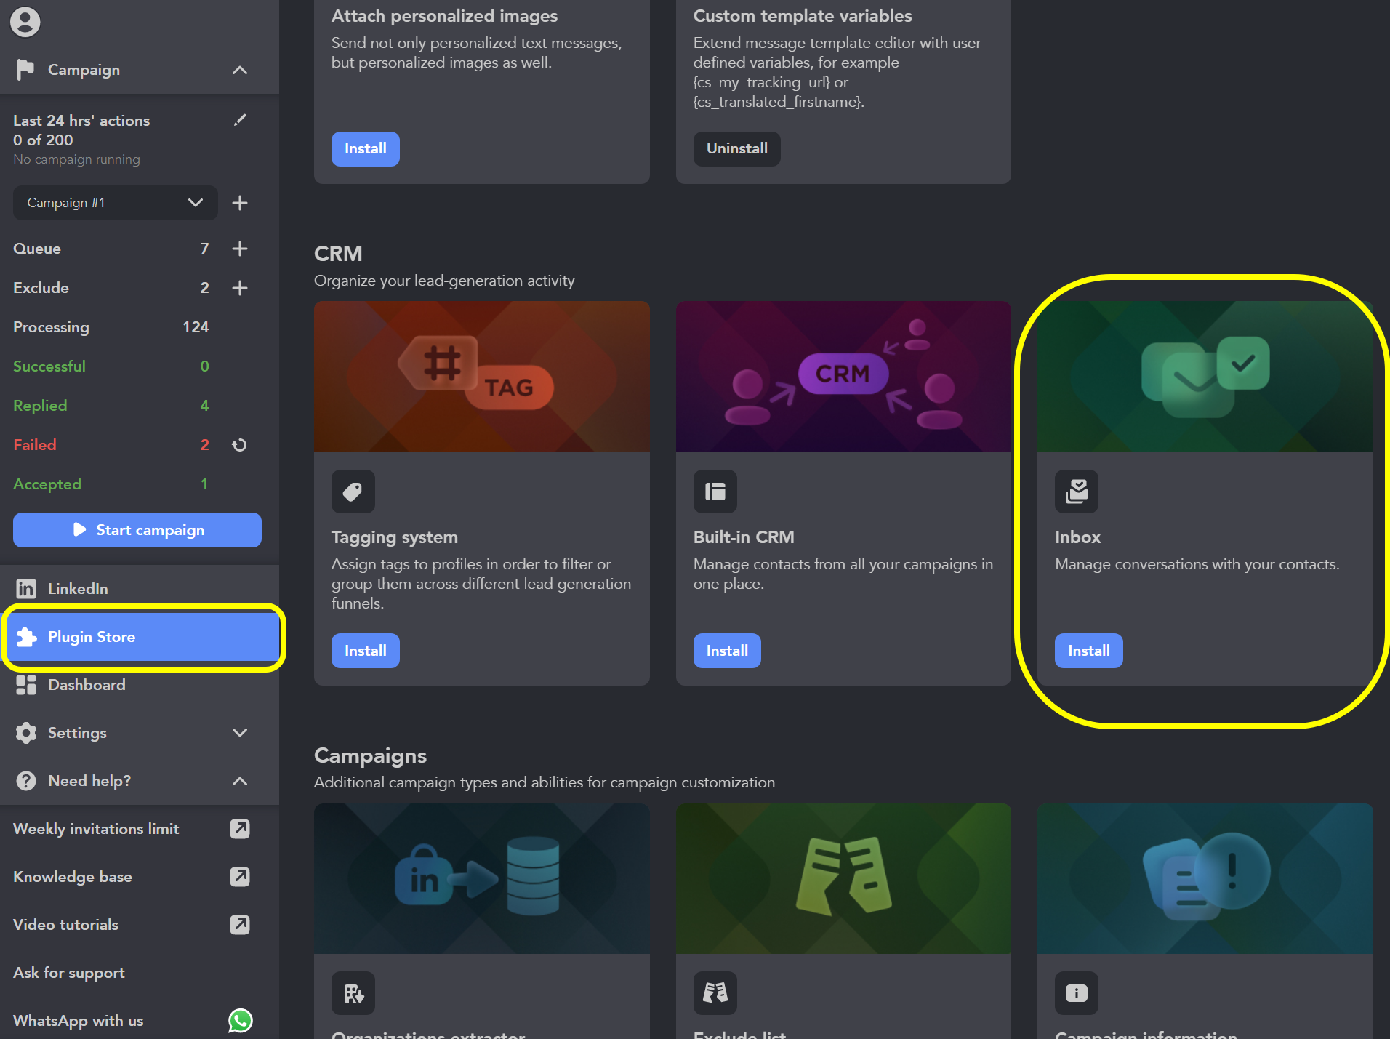Open the Dashboard menu item

click(87, 685)
